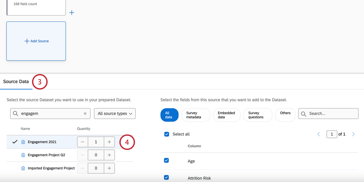The width and height of the screenshot is (364, 182).
Task: Click the magnifier icon in dataset search
Action: coord(15,113)
